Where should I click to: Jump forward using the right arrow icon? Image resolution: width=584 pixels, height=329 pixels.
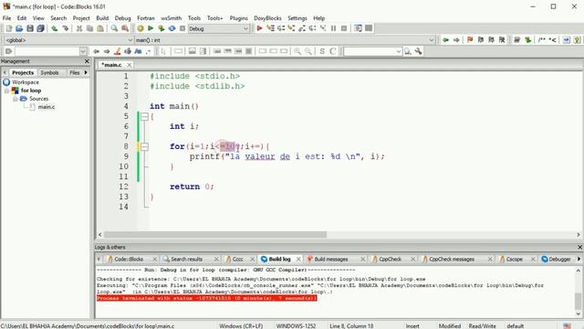456,40
